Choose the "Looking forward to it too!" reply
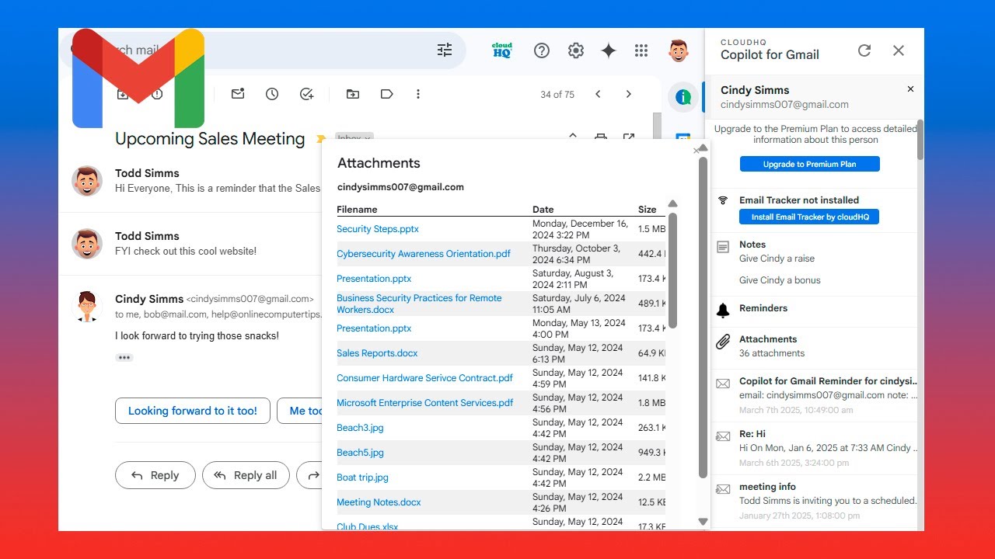The image size is (995, 559). coord(193,411)
